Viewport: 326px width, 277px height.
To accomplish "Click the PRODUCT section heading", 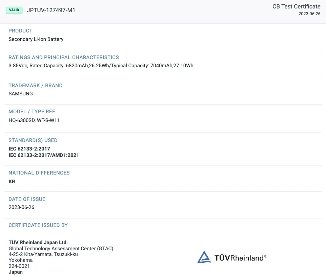I will point(20,31).
